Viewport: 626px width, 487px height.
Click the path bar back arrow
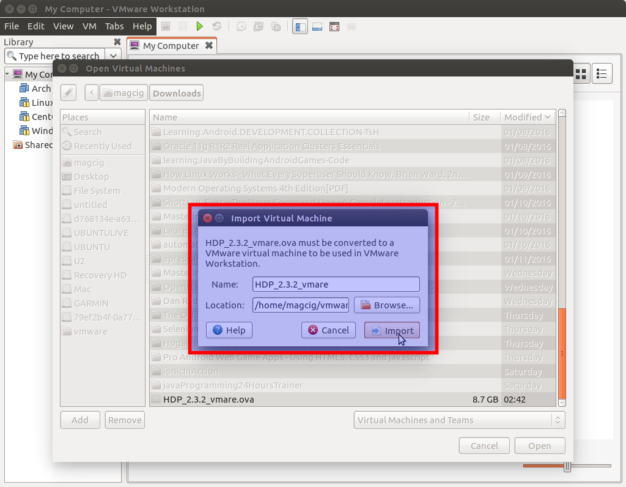click(x=92, y=93)
